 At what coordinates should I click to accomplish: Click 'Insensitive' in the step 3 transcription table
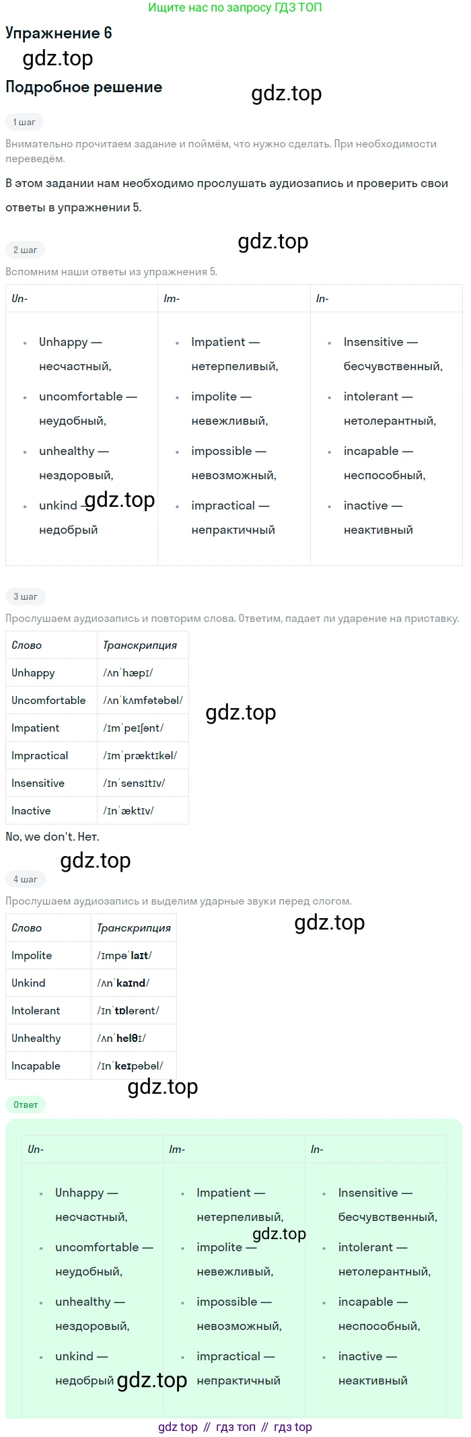point(38,783)
